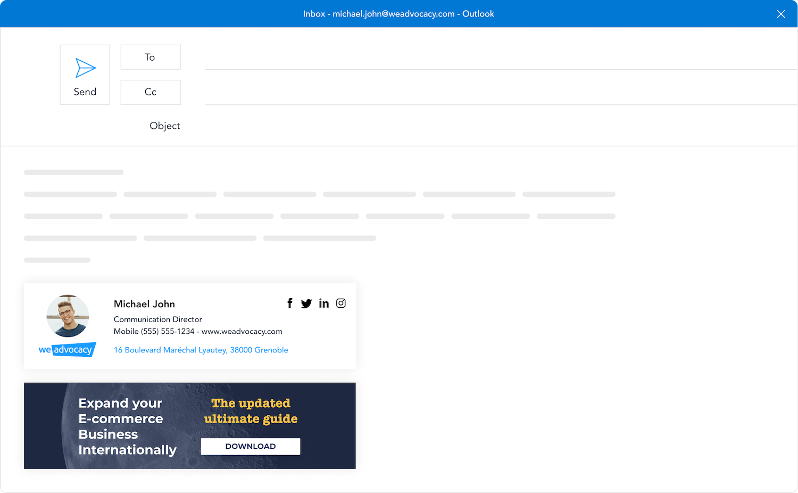Click the Send paper plane icon
The height and width of the screenshot is (493, 798).
[x=85, y=68]
